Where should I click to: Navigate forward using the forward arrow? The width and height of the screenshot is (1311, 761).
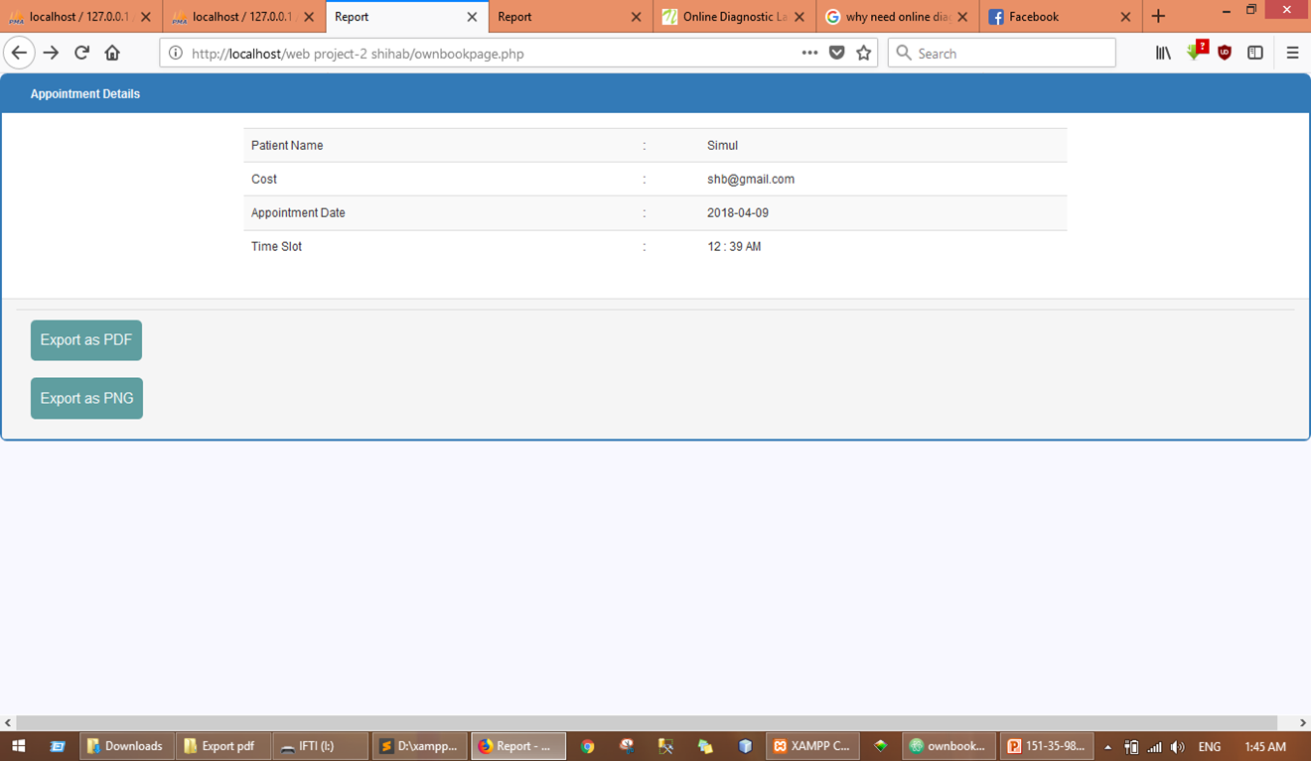pyautogui.click(x=49, y=52)
